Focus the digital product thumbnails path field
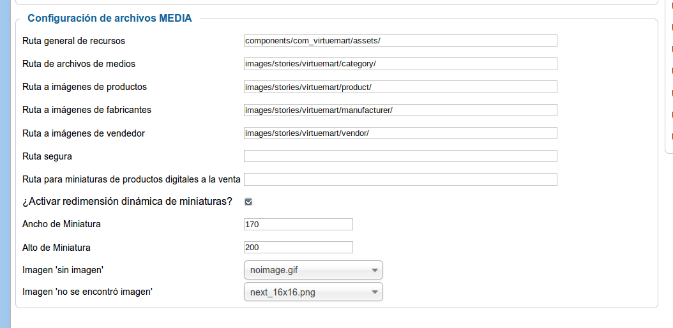 [400, 179]
